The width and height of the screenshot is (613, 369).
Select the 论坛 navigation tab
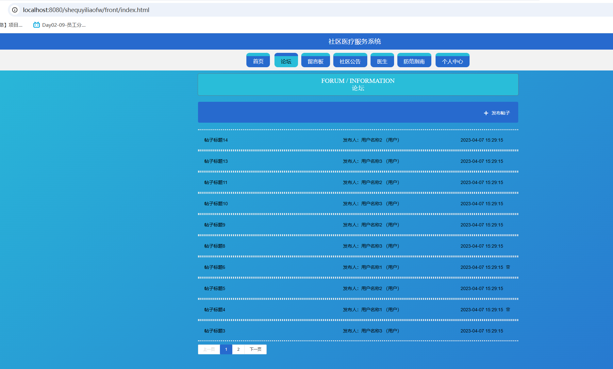286,60
